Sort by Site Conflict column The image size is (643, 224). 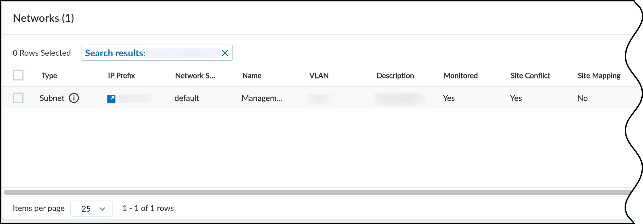530,76
